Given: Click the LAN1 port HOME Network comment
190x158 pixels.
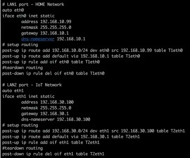Looking at the screenshot, I should click(33, 5).
